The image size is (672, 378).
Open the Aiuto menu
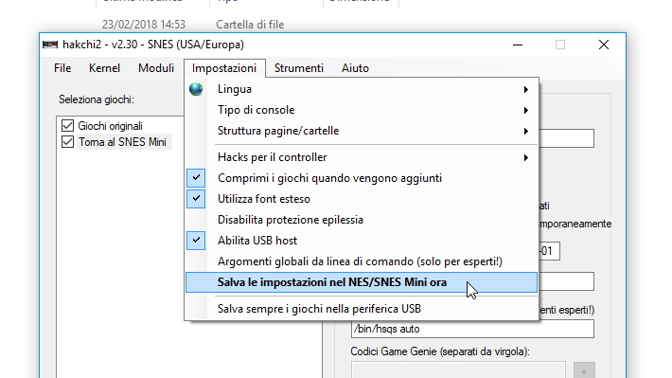coord(355,68)
